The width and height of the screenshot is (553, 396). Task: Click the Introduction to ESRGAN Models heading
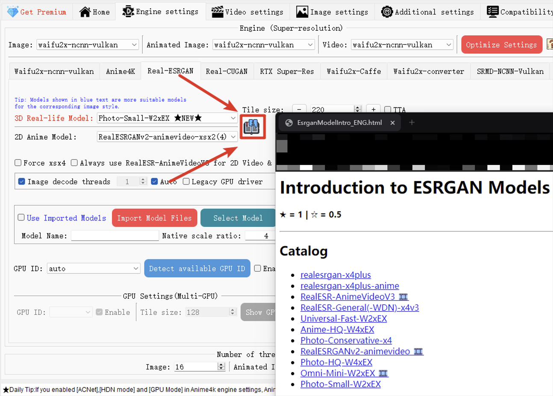pyautogui.click(x=415, y=188)
